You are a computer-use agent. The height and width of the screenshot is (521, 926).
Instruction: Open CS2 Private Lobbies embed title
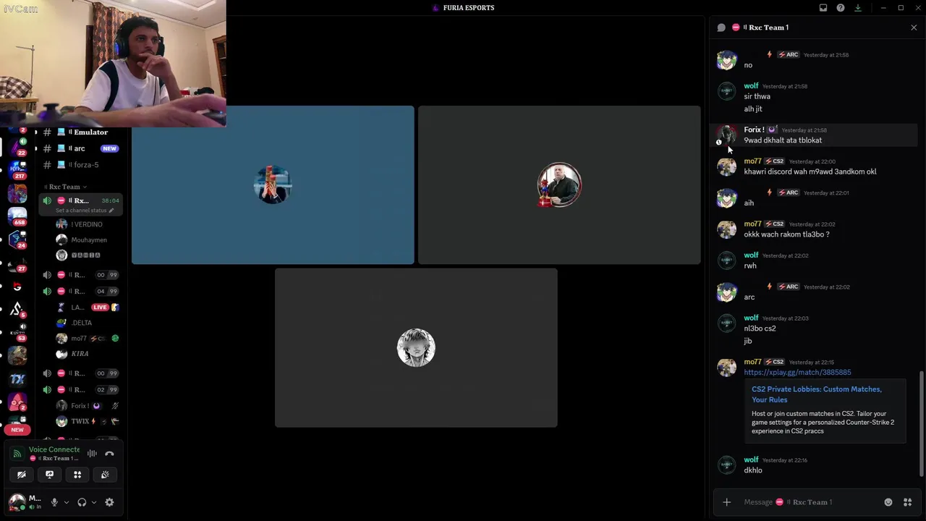click(817, 394)
